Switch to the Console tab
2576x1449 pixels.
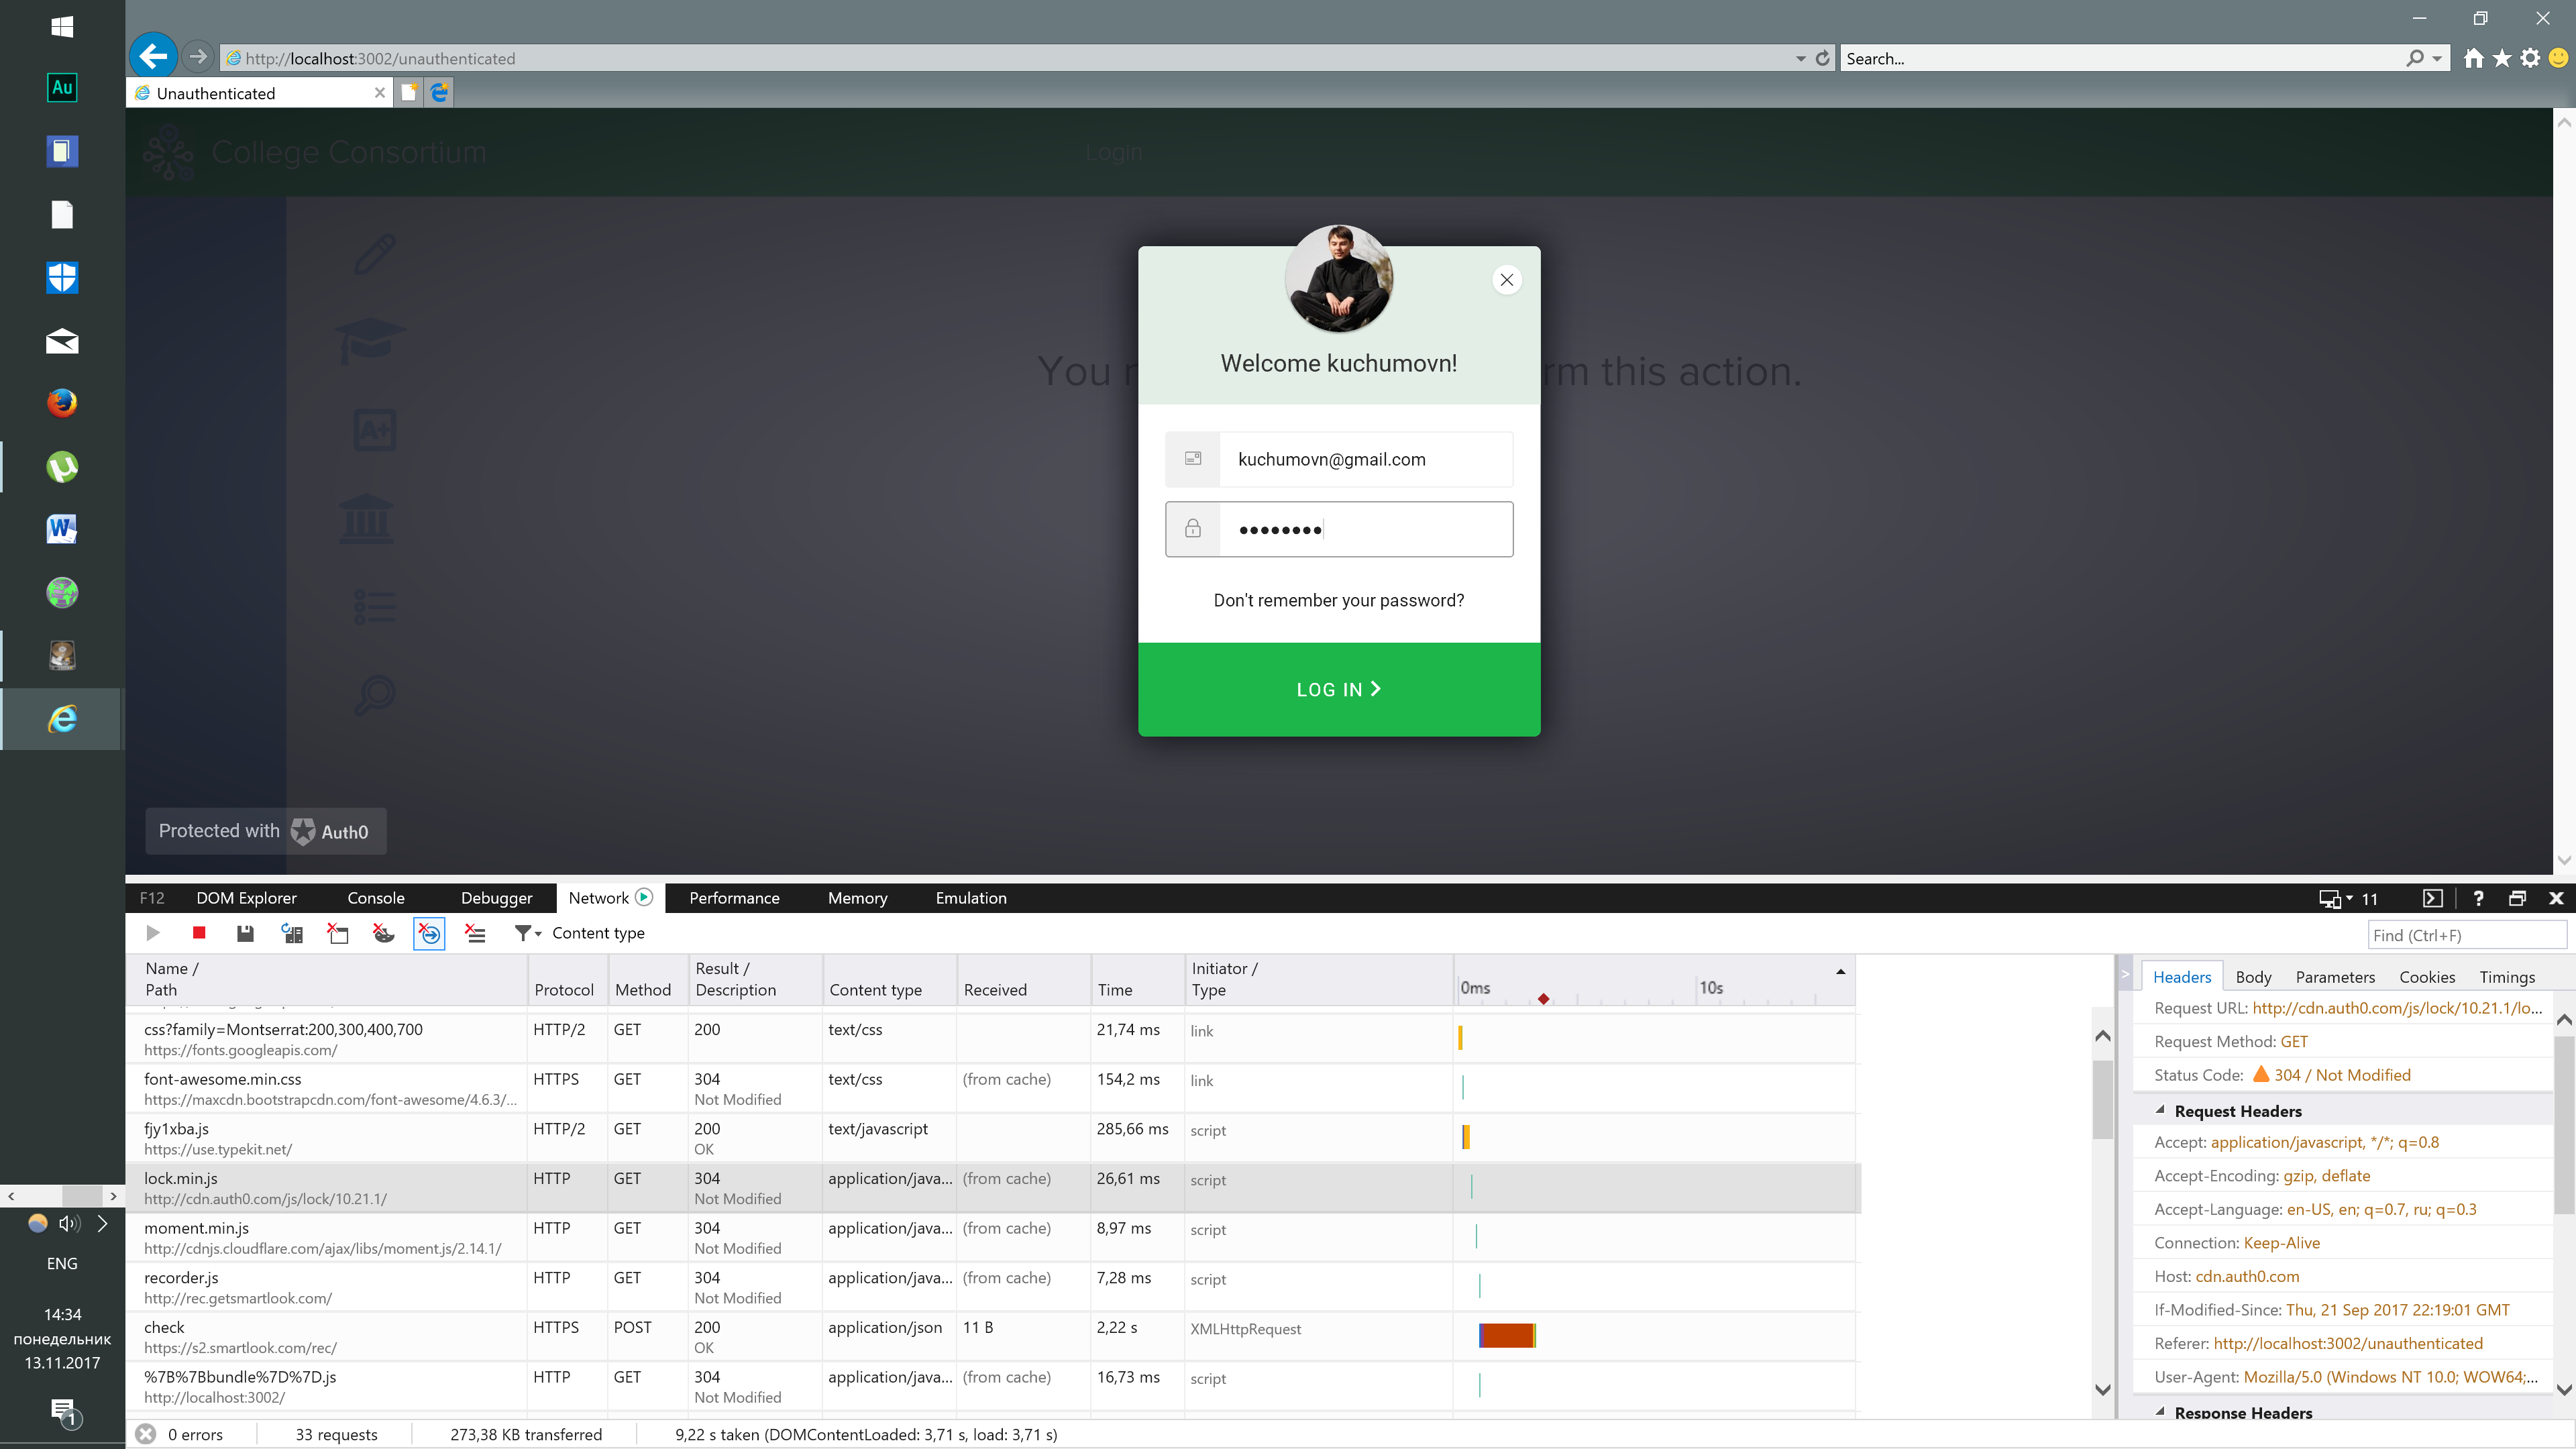(x=376, y=898)
